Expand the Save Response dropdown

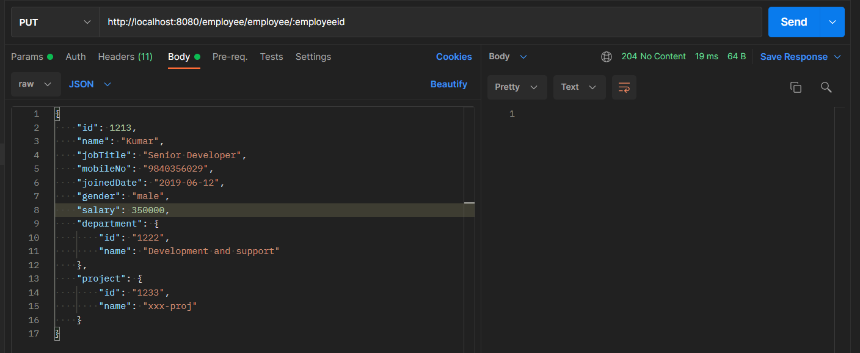pyautogui.click(x=801, y=56)
